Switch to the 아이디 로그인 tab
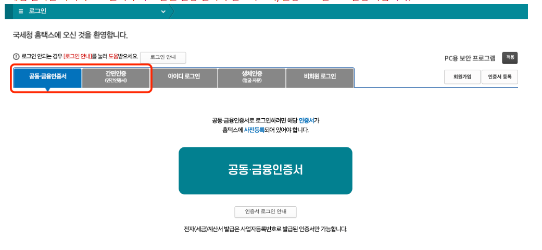 (x=184, y=78)
